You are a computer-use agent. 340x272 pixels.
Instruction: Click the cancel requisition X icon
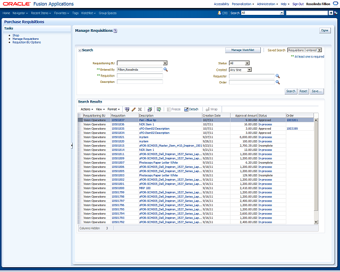[140, 109]
